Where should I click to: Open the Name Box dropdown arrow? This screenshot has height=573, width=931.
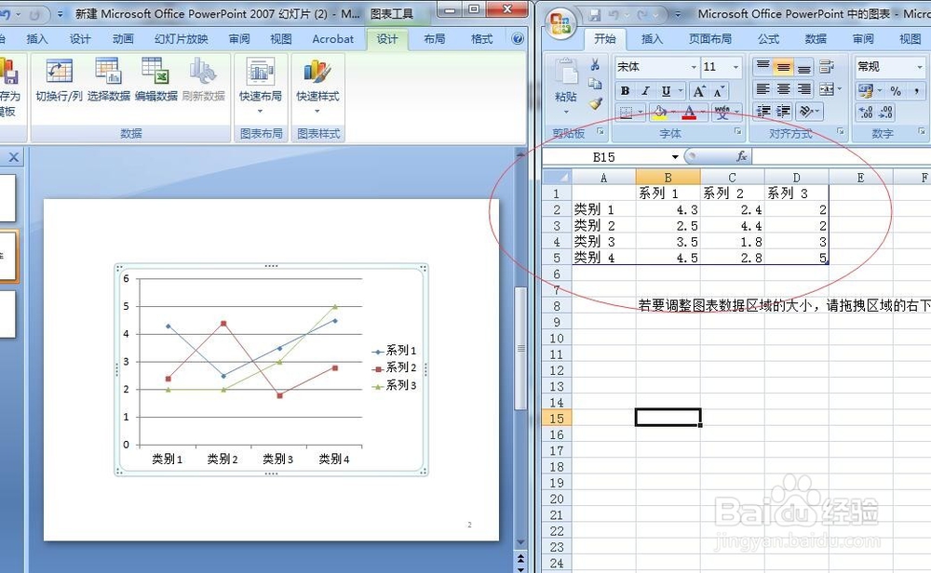pyautogui.click(x=674, y=157)
